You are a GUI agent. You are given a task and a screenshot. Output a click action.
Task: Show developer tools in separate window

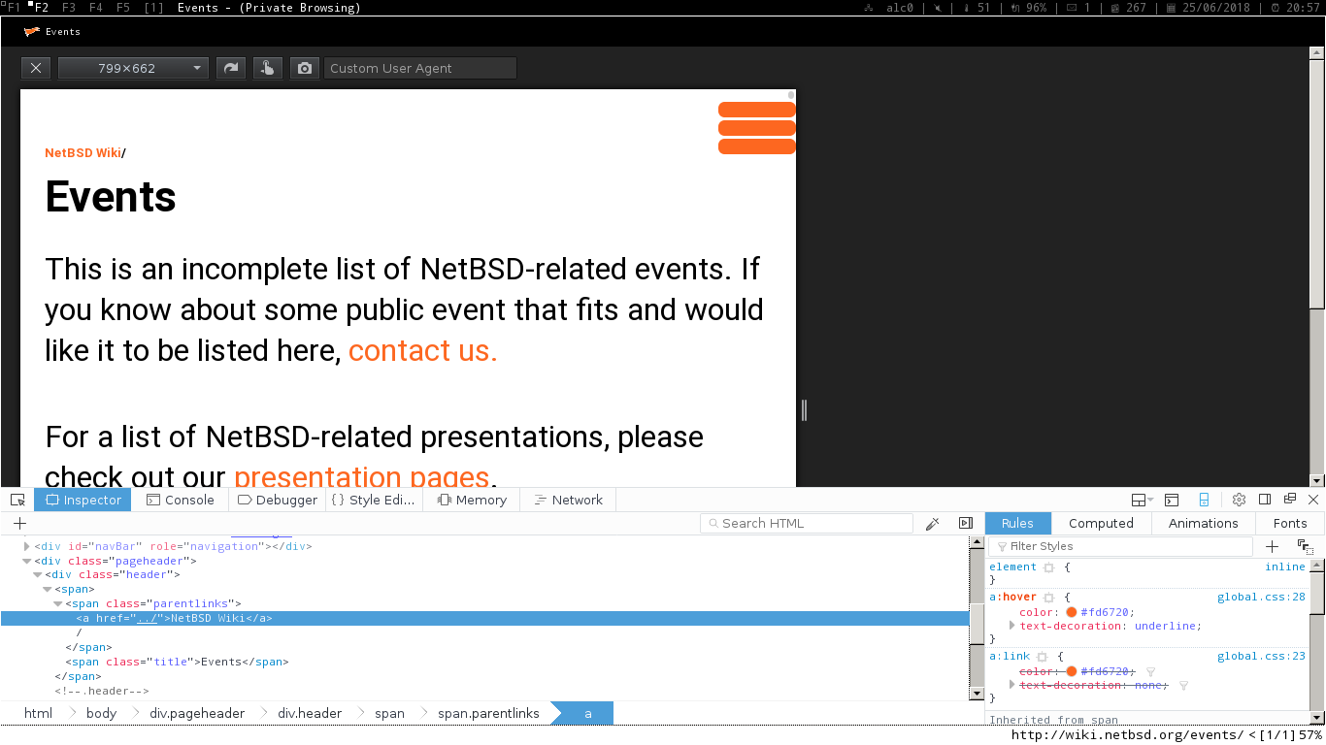(x=1290, y=499)
